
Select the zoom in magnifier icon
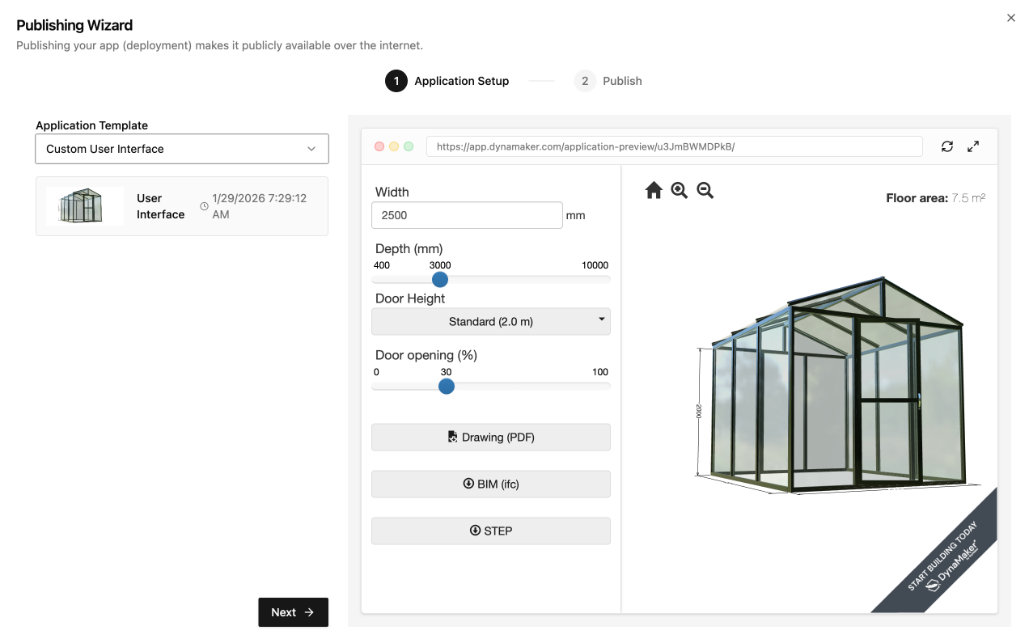coord(679,189)
